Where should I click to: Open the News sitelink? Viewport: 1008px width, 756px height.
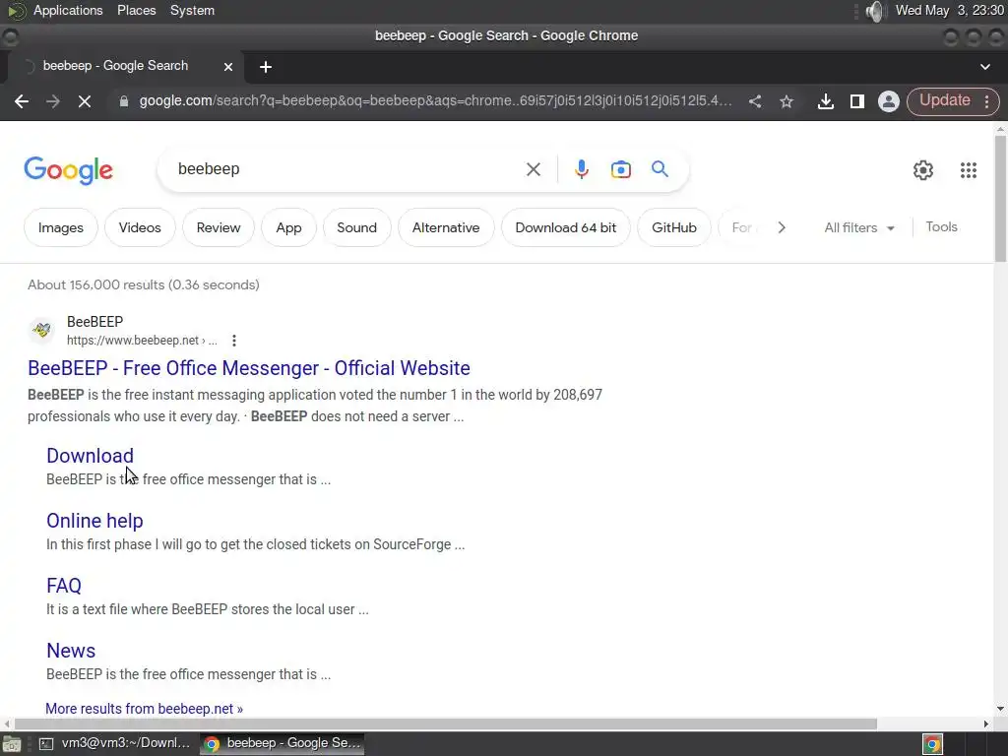pyautogui.click(x=71, y=651)
